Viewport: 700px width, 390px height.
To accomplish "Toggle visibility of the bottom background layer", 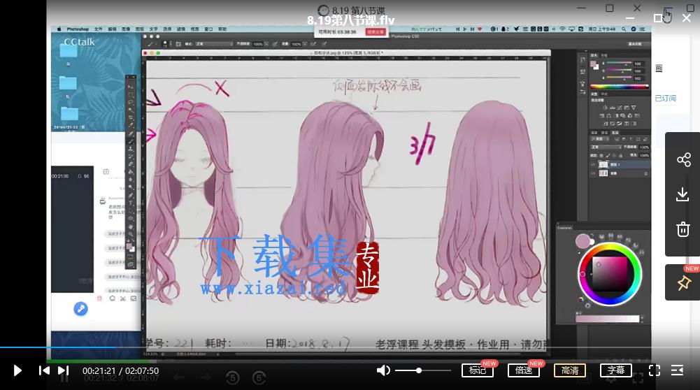I will [593, 173].
